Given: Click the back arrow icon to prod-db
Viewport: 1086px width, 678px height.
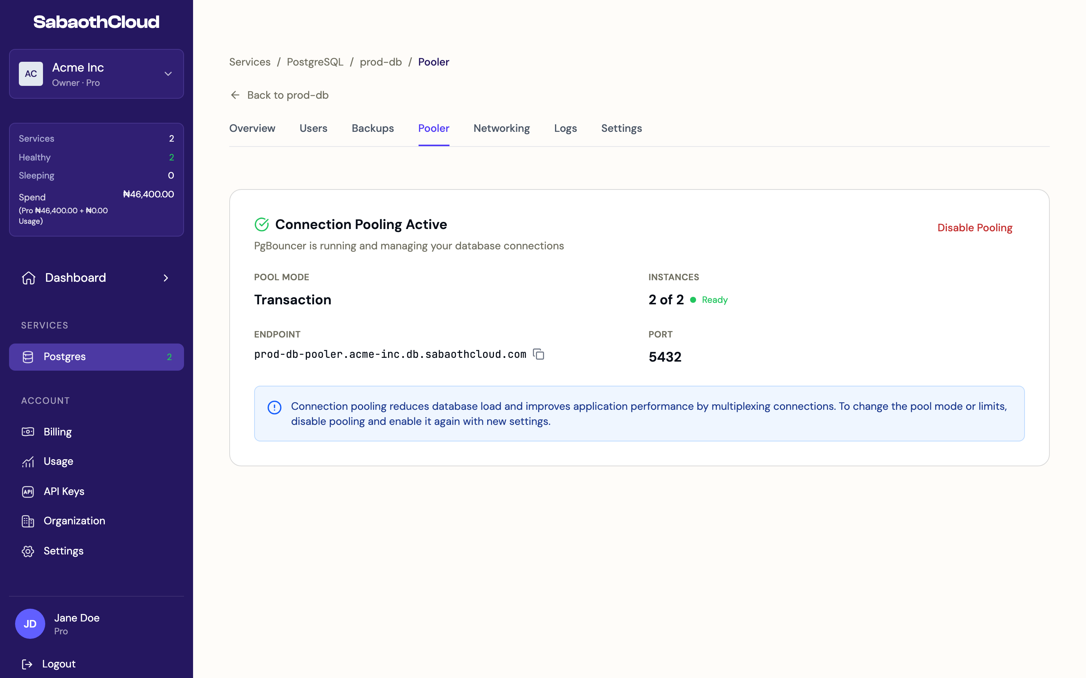Looking at the screenshot, I should tap(235, 95).
